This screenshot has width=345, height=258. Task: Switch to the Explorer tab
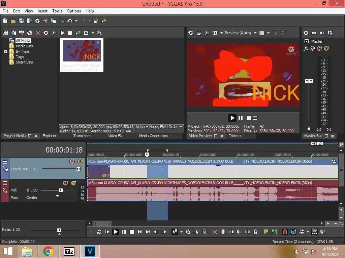[50, 136]
